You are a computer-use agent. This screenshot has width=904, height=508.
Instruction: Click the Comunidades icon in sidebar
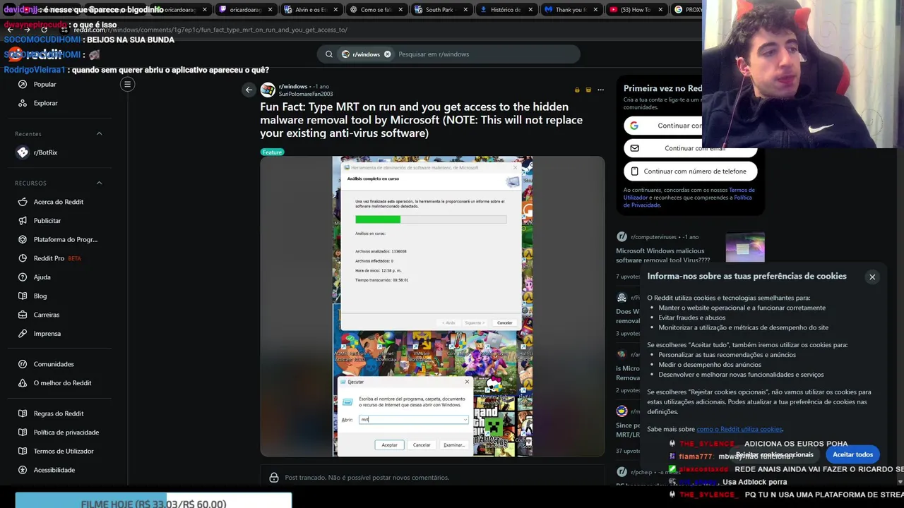point(23,364)
